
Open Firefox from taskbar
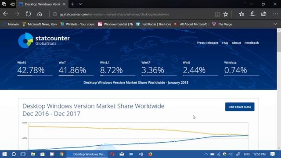click(x=150, y=154)
